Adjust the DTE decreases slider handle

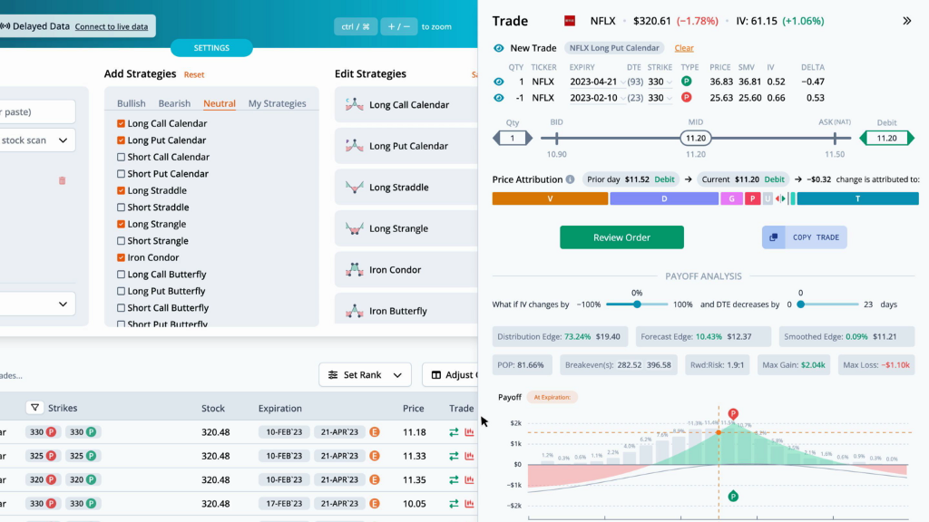pos(800,304)
